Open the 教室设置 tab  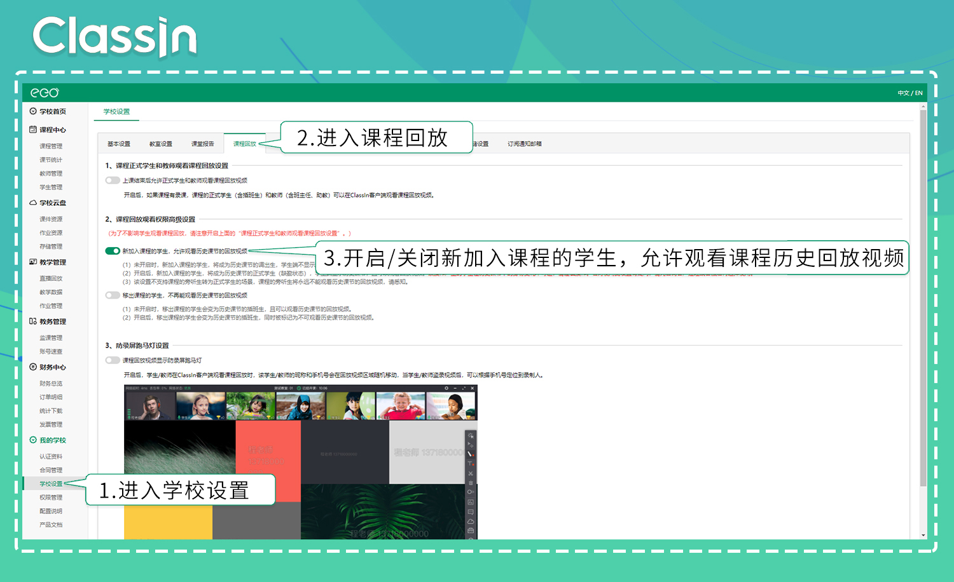(161, 144)
